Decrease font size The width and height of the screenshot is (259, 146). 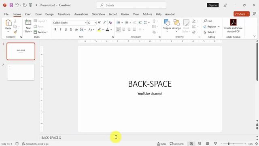104,23
